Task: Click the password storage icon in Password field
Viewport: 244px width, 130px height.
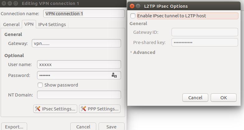Action: [x=114, y=75]
